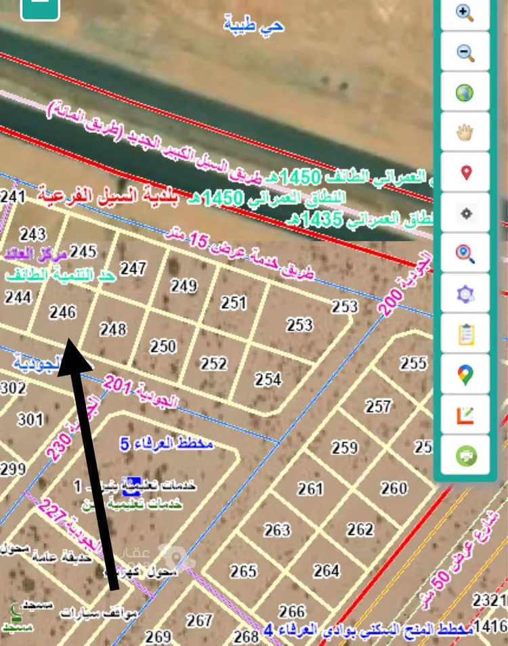This screenshot has height=646, width=508.
Task: Choose parcel 299
Action: pyautogui.click(x=13, y=469)
